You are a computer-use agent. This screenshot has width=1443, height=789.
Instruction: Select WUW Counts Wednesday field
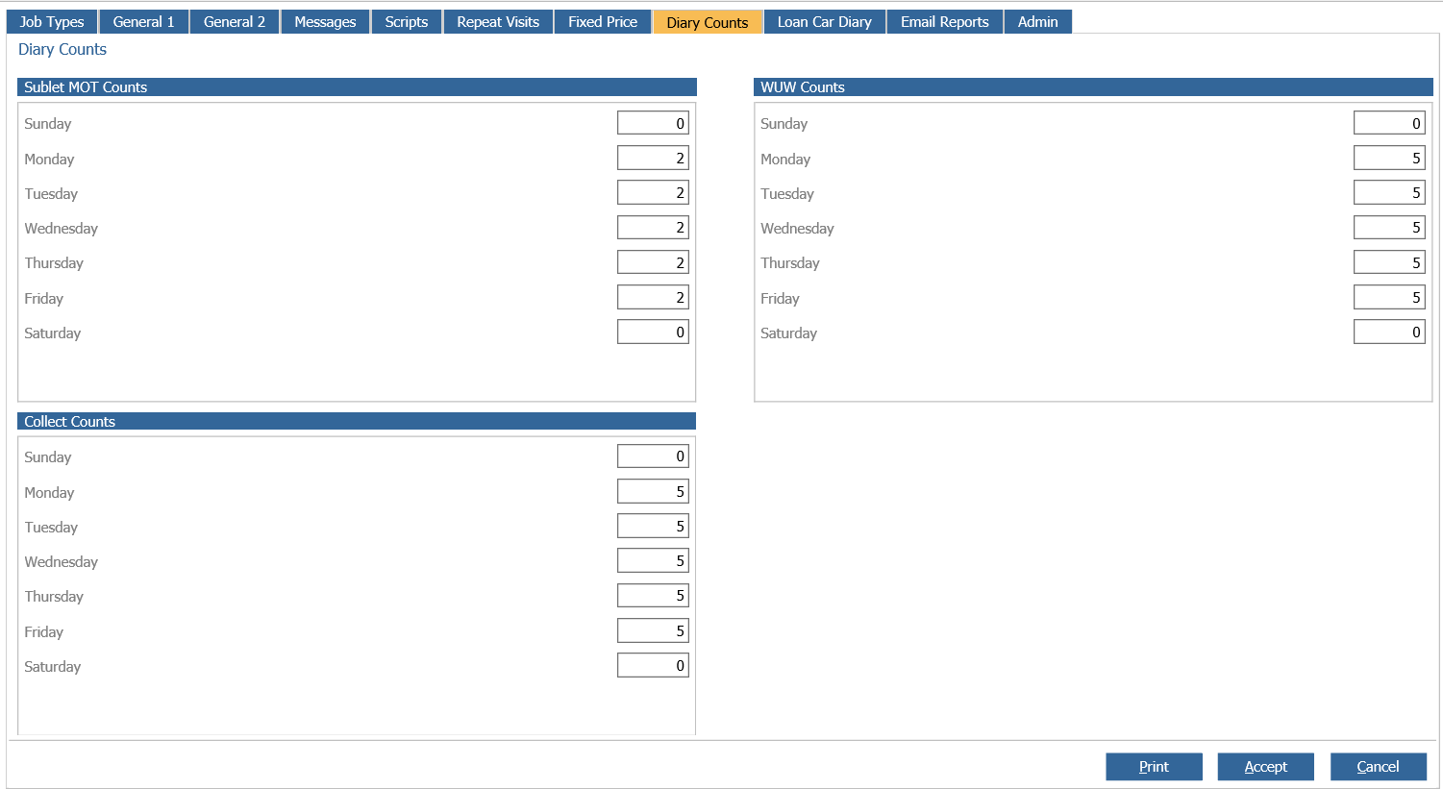[1389, 227]
